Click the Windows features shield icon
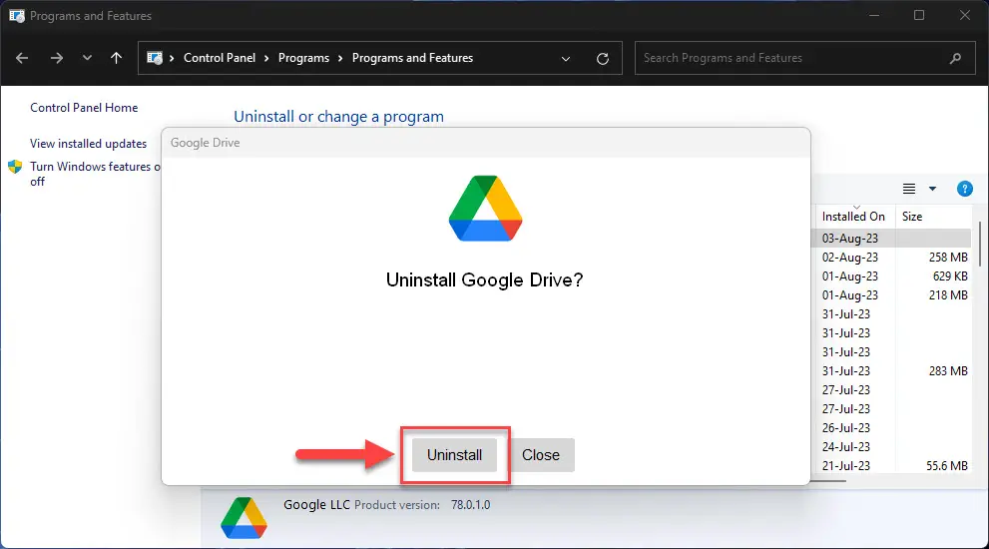Viewport: 989px width, 549px height. click(x=15, y=168)
